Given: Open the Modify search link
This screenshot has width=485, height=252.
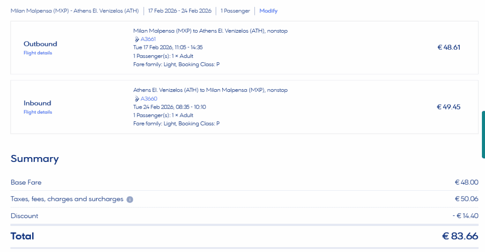Looking at the screenshot, I should pos(268,11).
